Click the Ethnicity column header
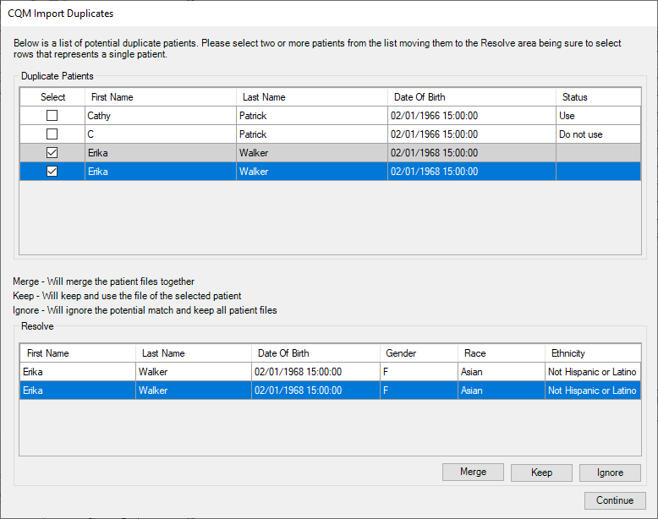The image size is (658, 519). pos(590,353)
